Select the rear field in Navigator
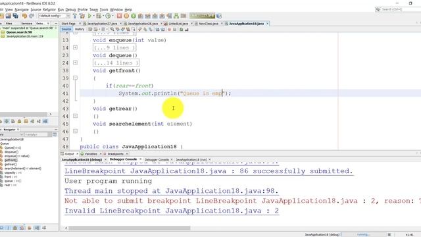The image size is (421, 237). pyautogui.click(x=11, y=185)
